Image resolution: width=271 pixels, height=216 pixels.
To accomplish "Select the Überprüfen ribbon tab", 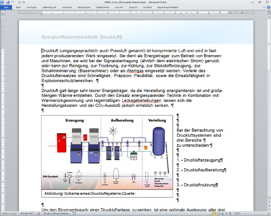I will tap(102, 8).
